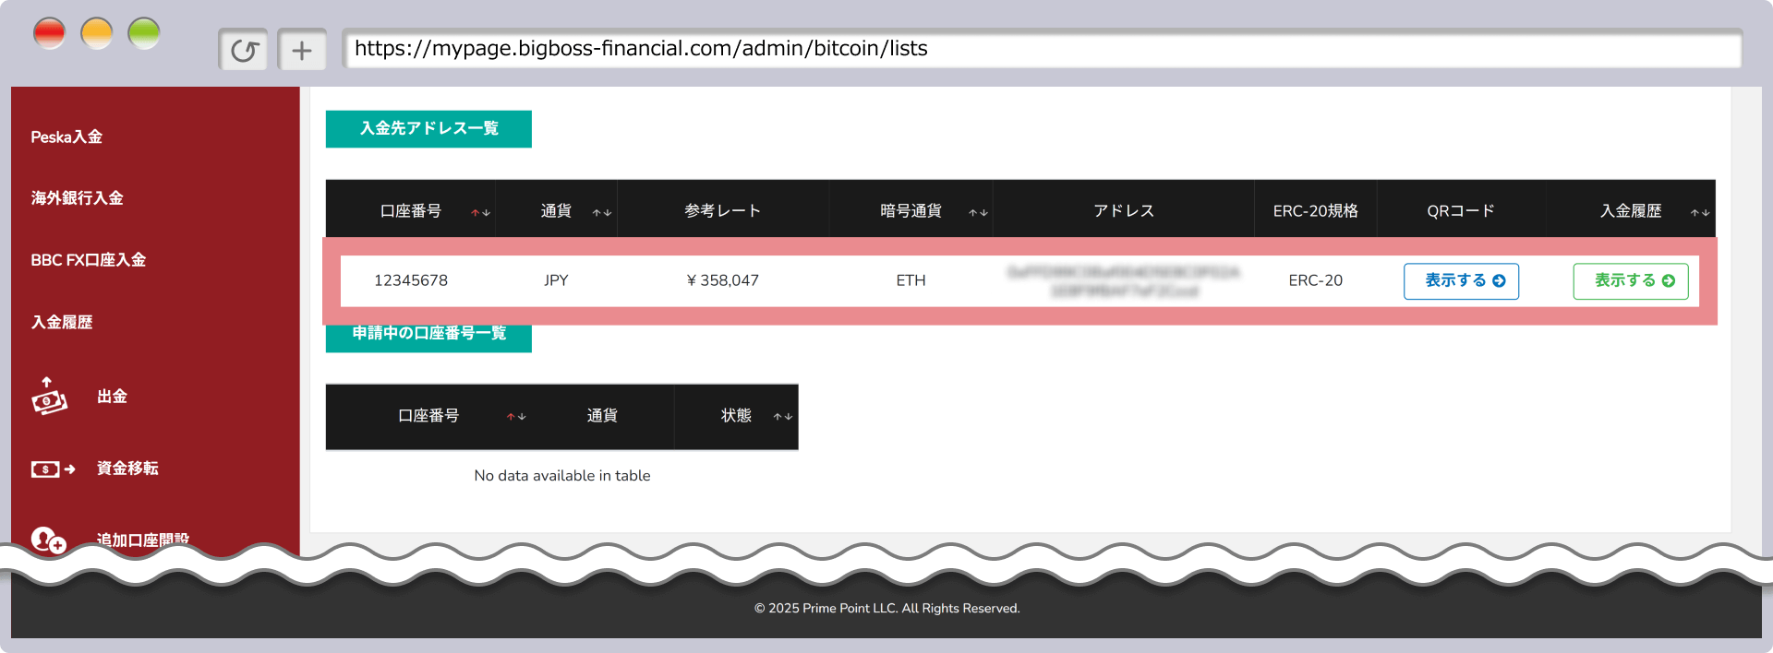Click the 入金先アドレス一覧 heading button
Image resolution: width=1773 pixels, height=653 pixels.
[428, 129]
